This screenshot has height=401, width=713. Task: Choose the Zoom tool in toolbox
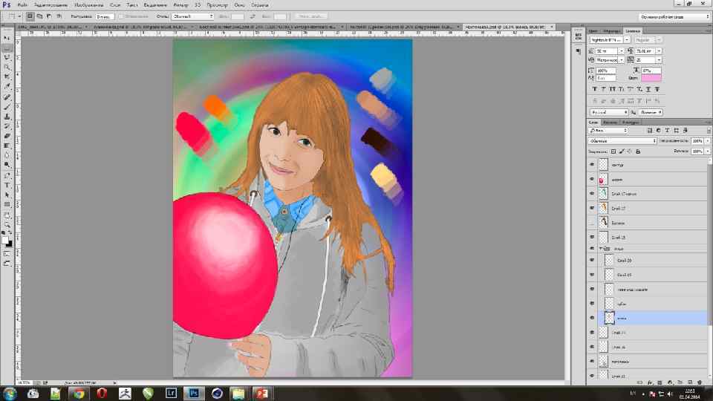click(x=7, y=224)
